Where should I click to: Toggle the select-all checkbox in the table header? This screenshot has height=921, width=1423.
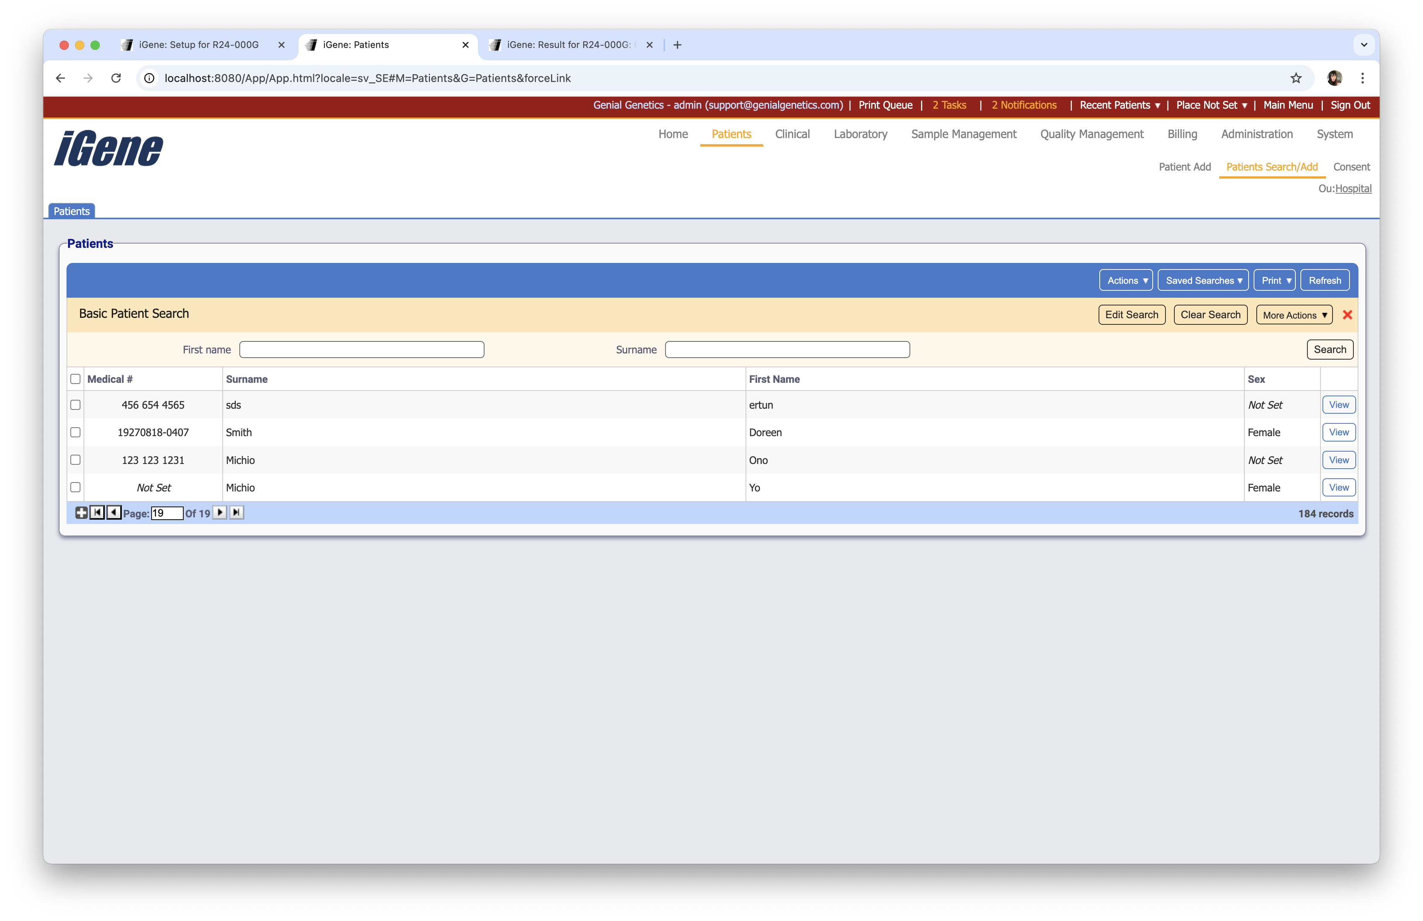pyautogui.click(x=75, y=379)
